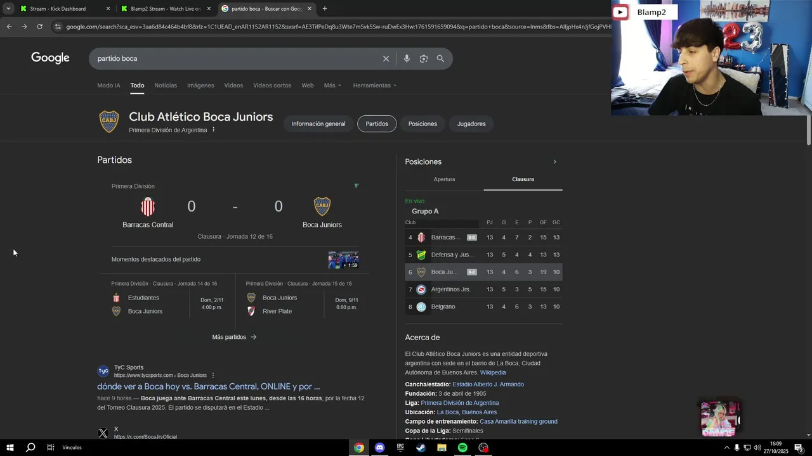Click the X site favicon in results

[103, 433]
